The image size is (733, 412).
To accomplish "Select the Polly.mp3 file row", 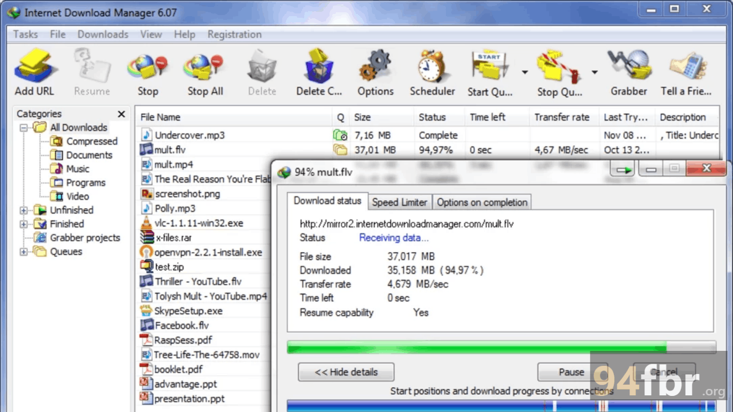I will (175, 208).
